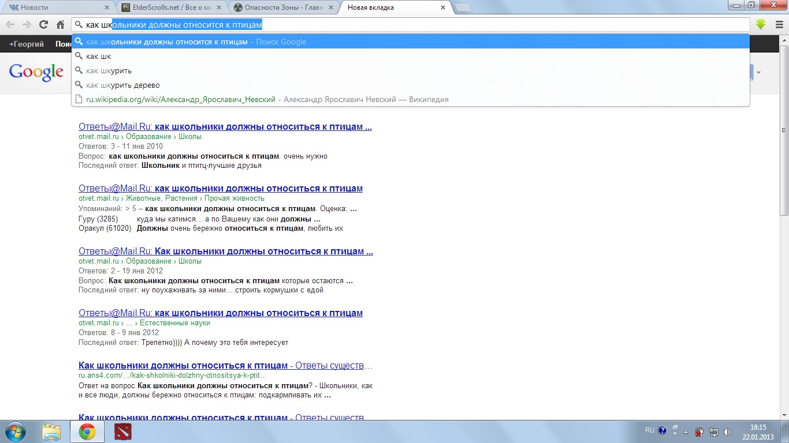
Task: Click the Google logo
Action: click(36, 72)
